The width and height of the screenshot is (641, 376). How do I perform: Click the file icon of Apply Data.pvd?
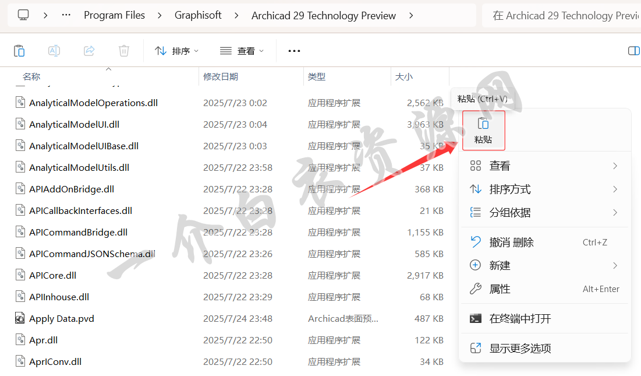tap(20, 318)
